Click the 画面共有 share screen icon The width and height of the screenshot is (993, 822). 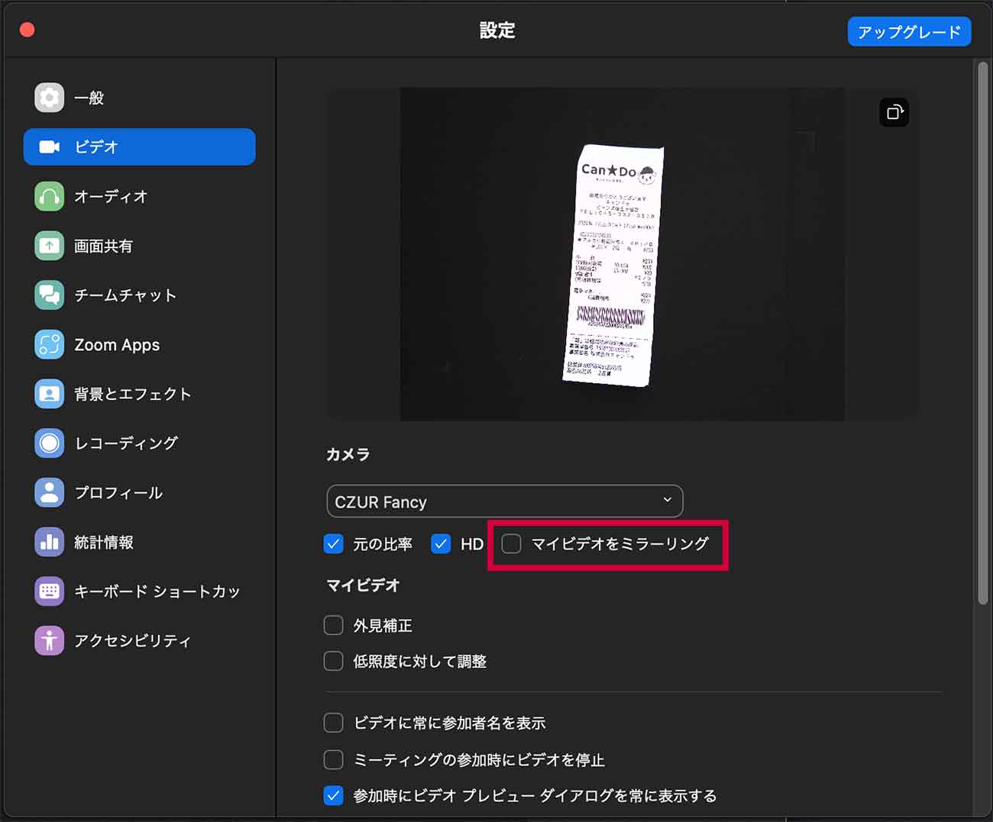coord(50,246)
